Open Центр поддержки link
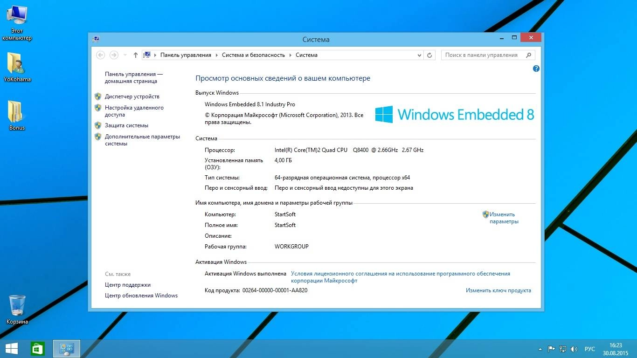Image resolution: width=637 pixels, height=358 pixels. tap(128, 285)
